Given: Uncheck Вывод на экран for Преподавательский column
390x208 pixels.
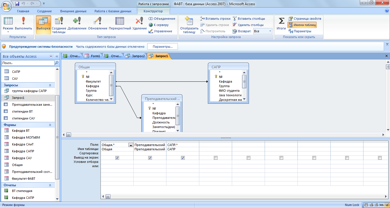Looking at the screenshot, I should 150,158.
